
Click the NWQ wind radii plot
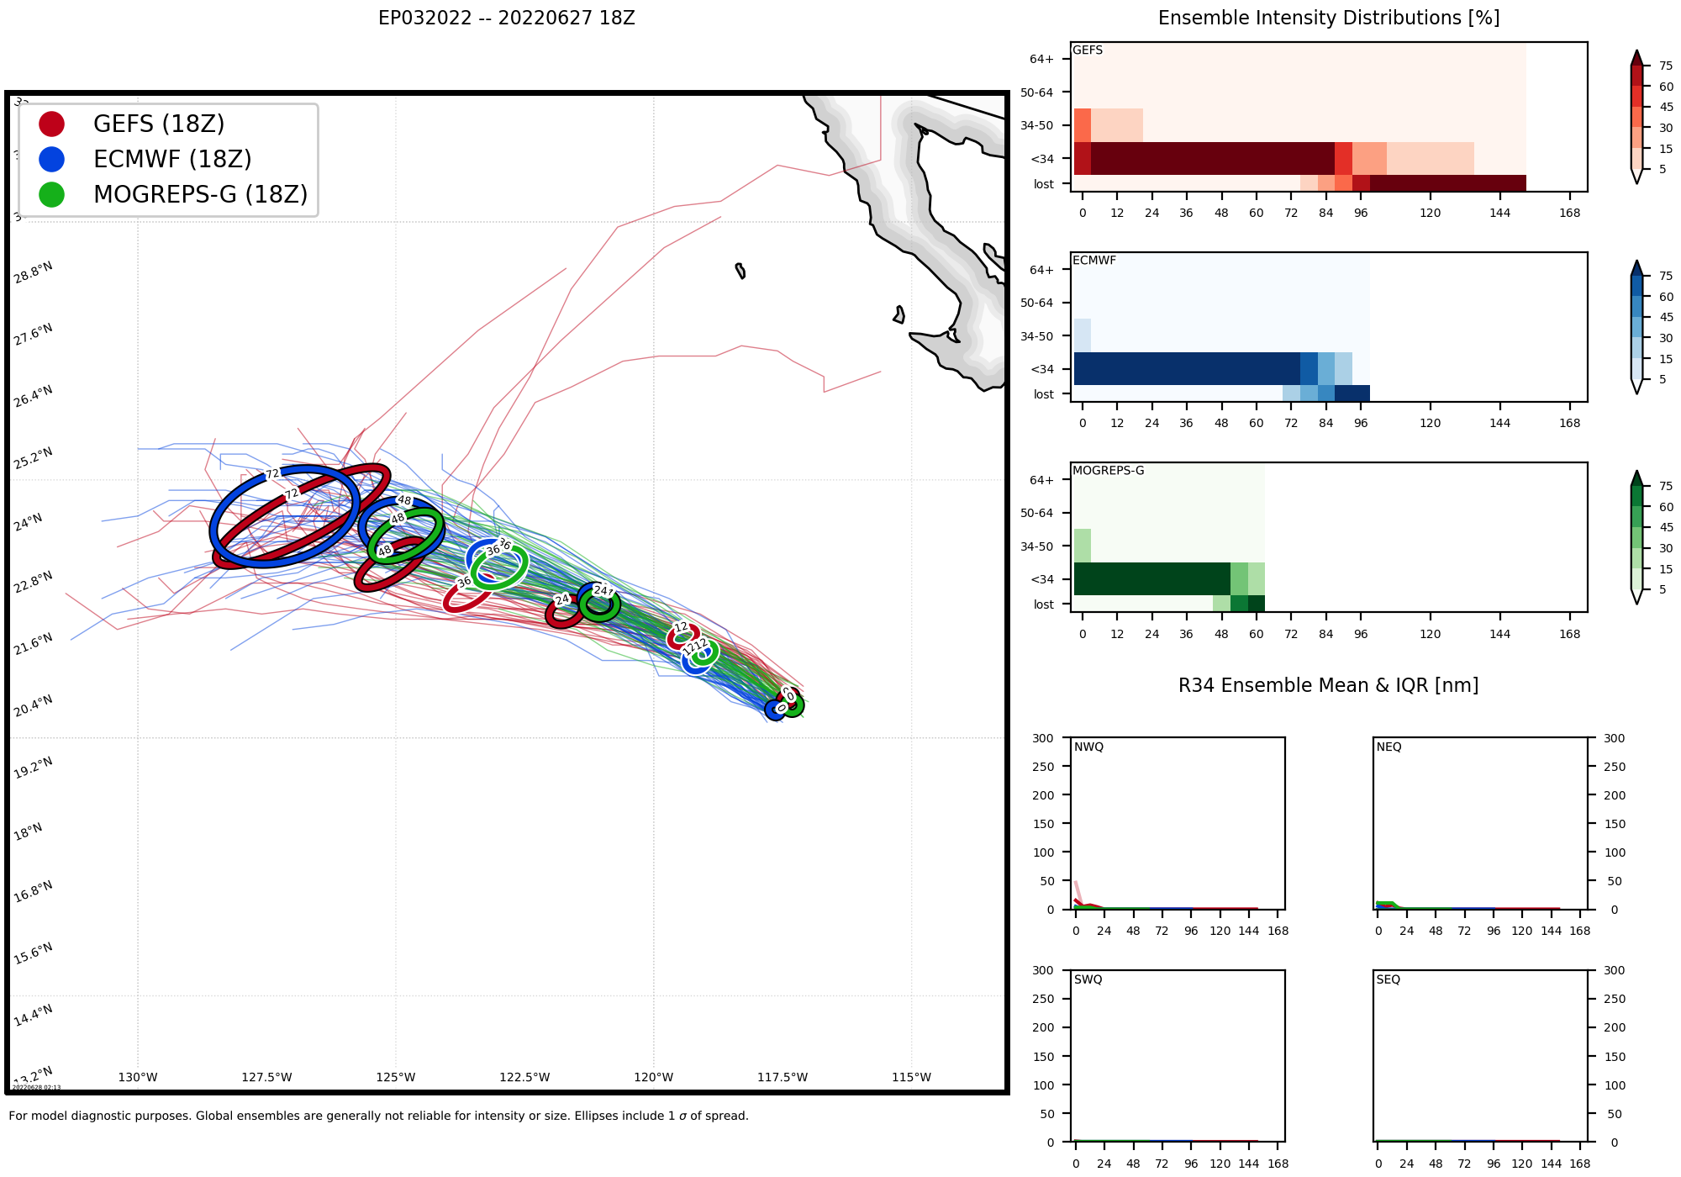point(1178,823)
